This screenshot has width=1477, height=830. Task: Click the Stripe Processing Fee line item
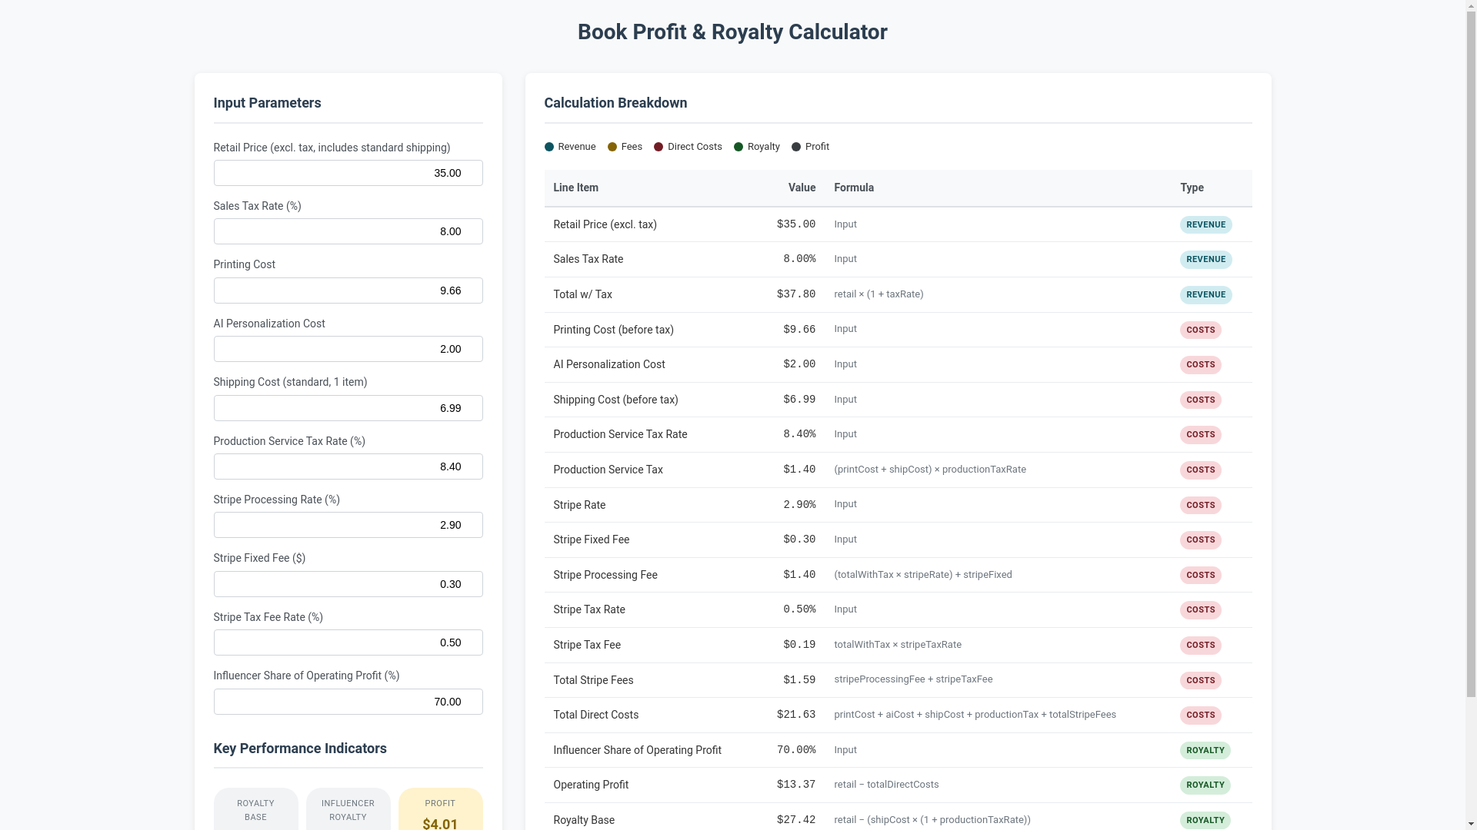click(605, 575)
